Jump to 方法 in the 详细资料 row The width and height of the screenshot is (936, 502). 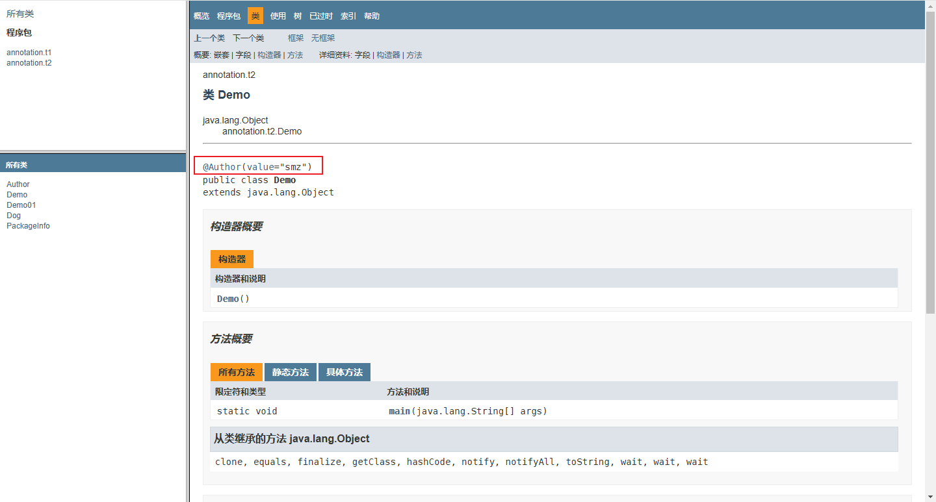[x=415, y=55]
